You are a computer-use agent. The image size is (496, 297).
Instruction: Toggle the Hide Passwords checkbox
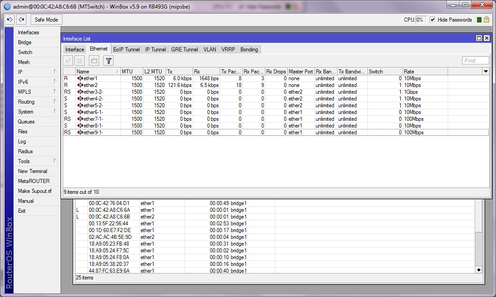(x=432, y=19)
